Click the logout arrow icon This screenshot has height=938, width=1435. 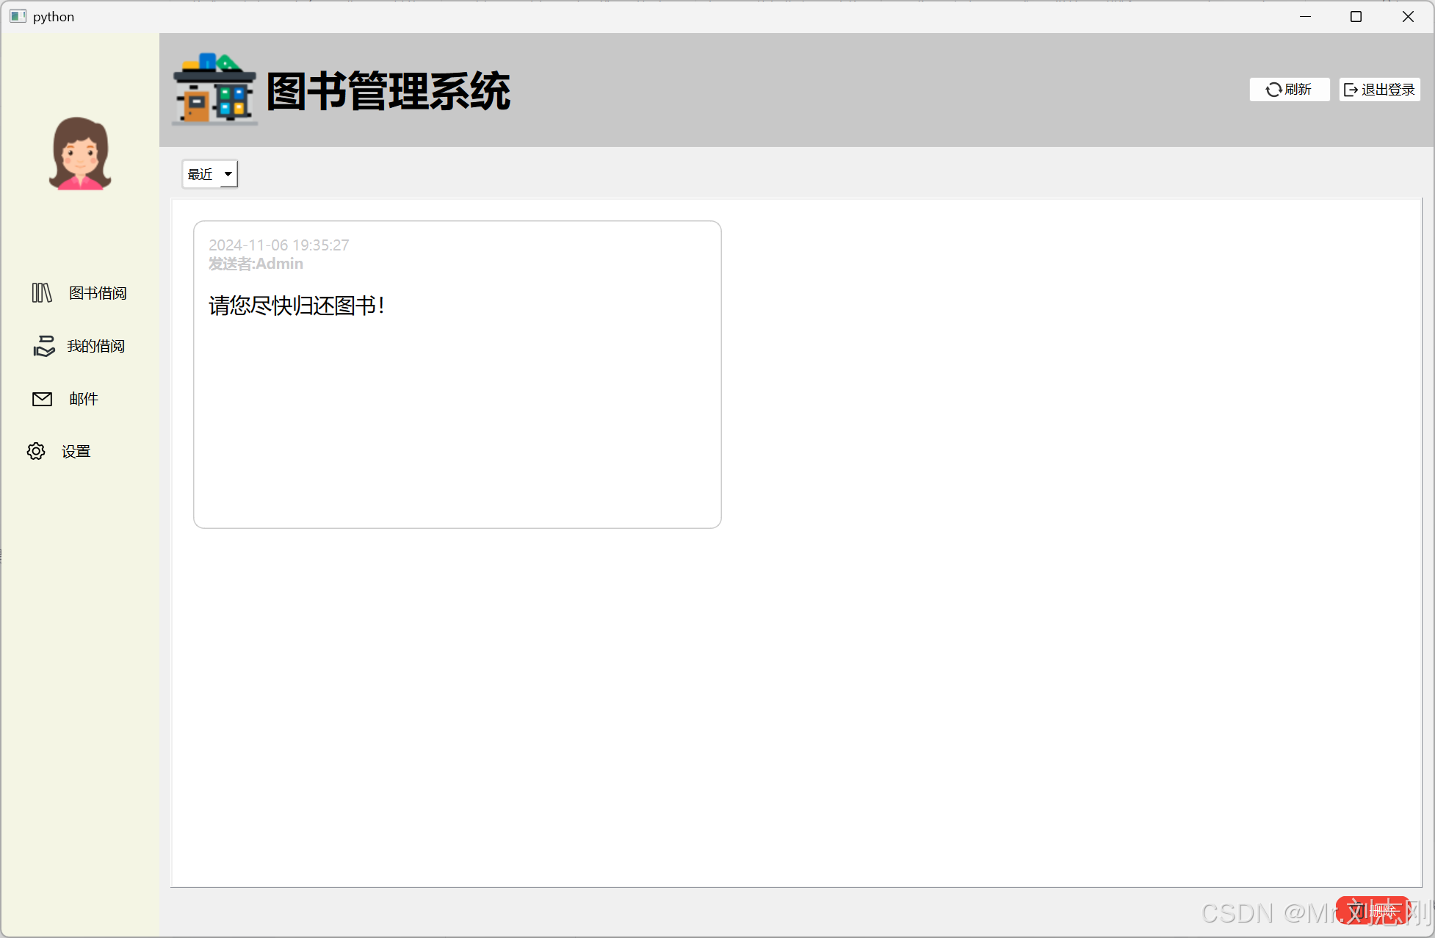[1351, 90]
